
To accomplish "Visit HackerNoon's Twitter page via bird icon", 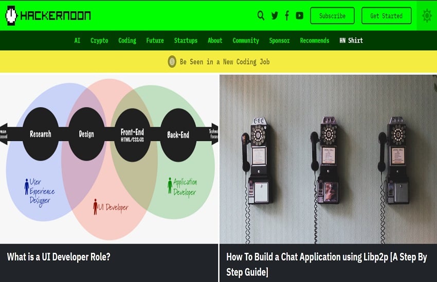I will [x=275, y=15].
